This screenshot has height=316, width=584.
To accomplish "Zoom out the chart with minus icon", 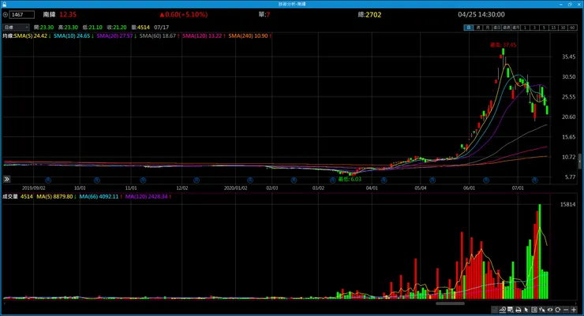I will pos(566,310).
